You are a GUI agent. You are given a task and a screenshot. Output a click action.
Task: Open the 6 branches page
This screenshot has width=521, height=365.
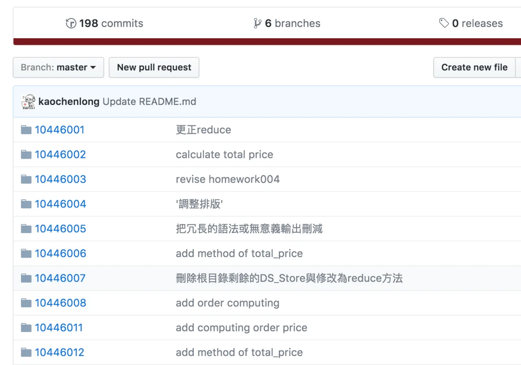(292, 24)
